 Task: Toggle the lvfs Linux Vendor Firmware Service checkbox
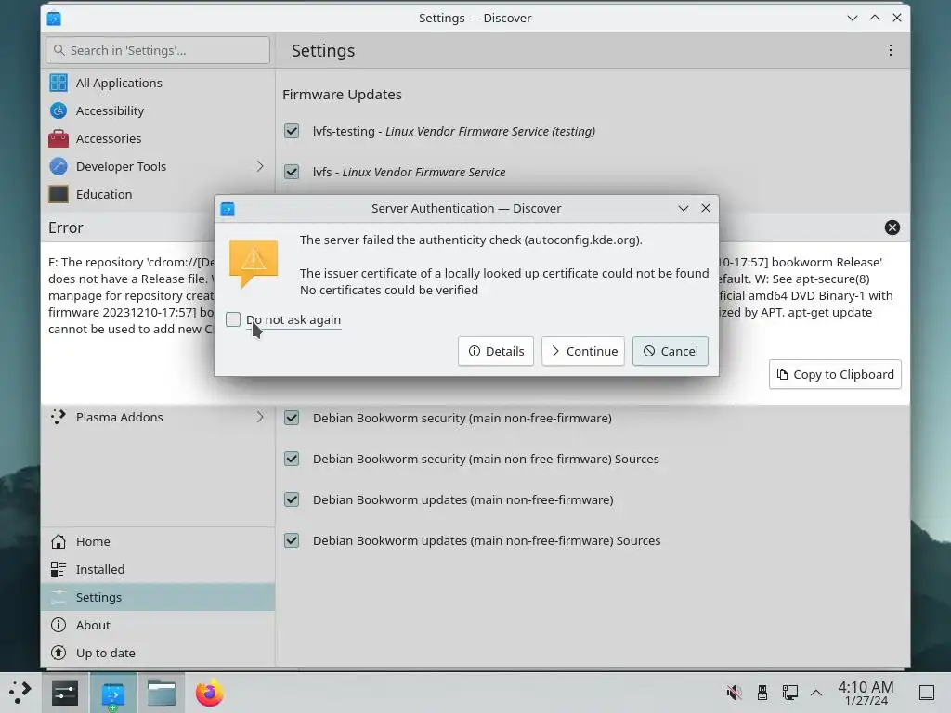(x=292, y=172)
